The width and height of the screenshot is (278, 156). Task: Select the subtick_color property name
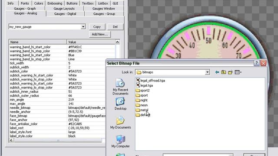pyautogui.click(x=19, y=71)
